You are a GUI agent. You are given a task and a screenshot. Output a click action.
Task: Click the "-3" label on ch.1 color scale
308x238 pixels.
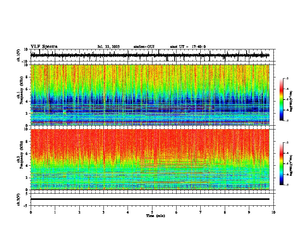tap(287, 79)
